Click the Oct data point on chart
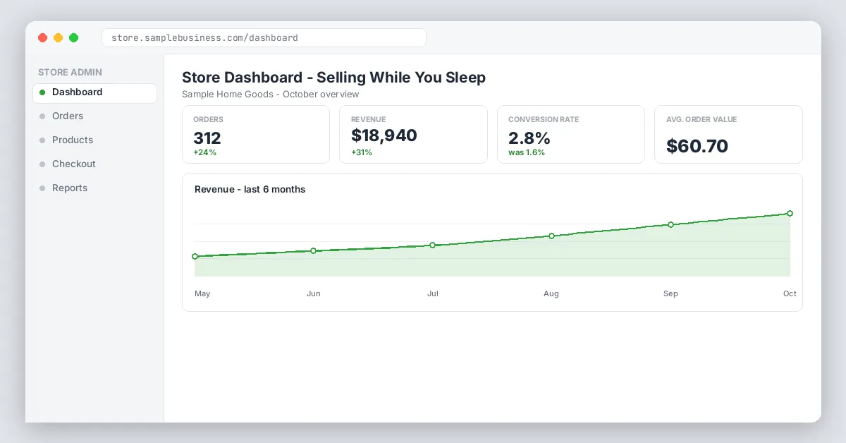Viewport: 846px width, 443px height. click(790, 213)
